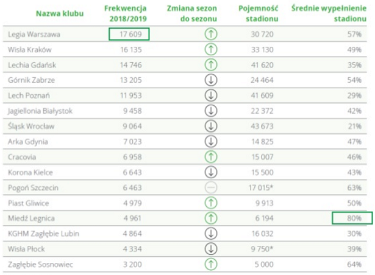Click the Pojemność stadionu column header

259,13
